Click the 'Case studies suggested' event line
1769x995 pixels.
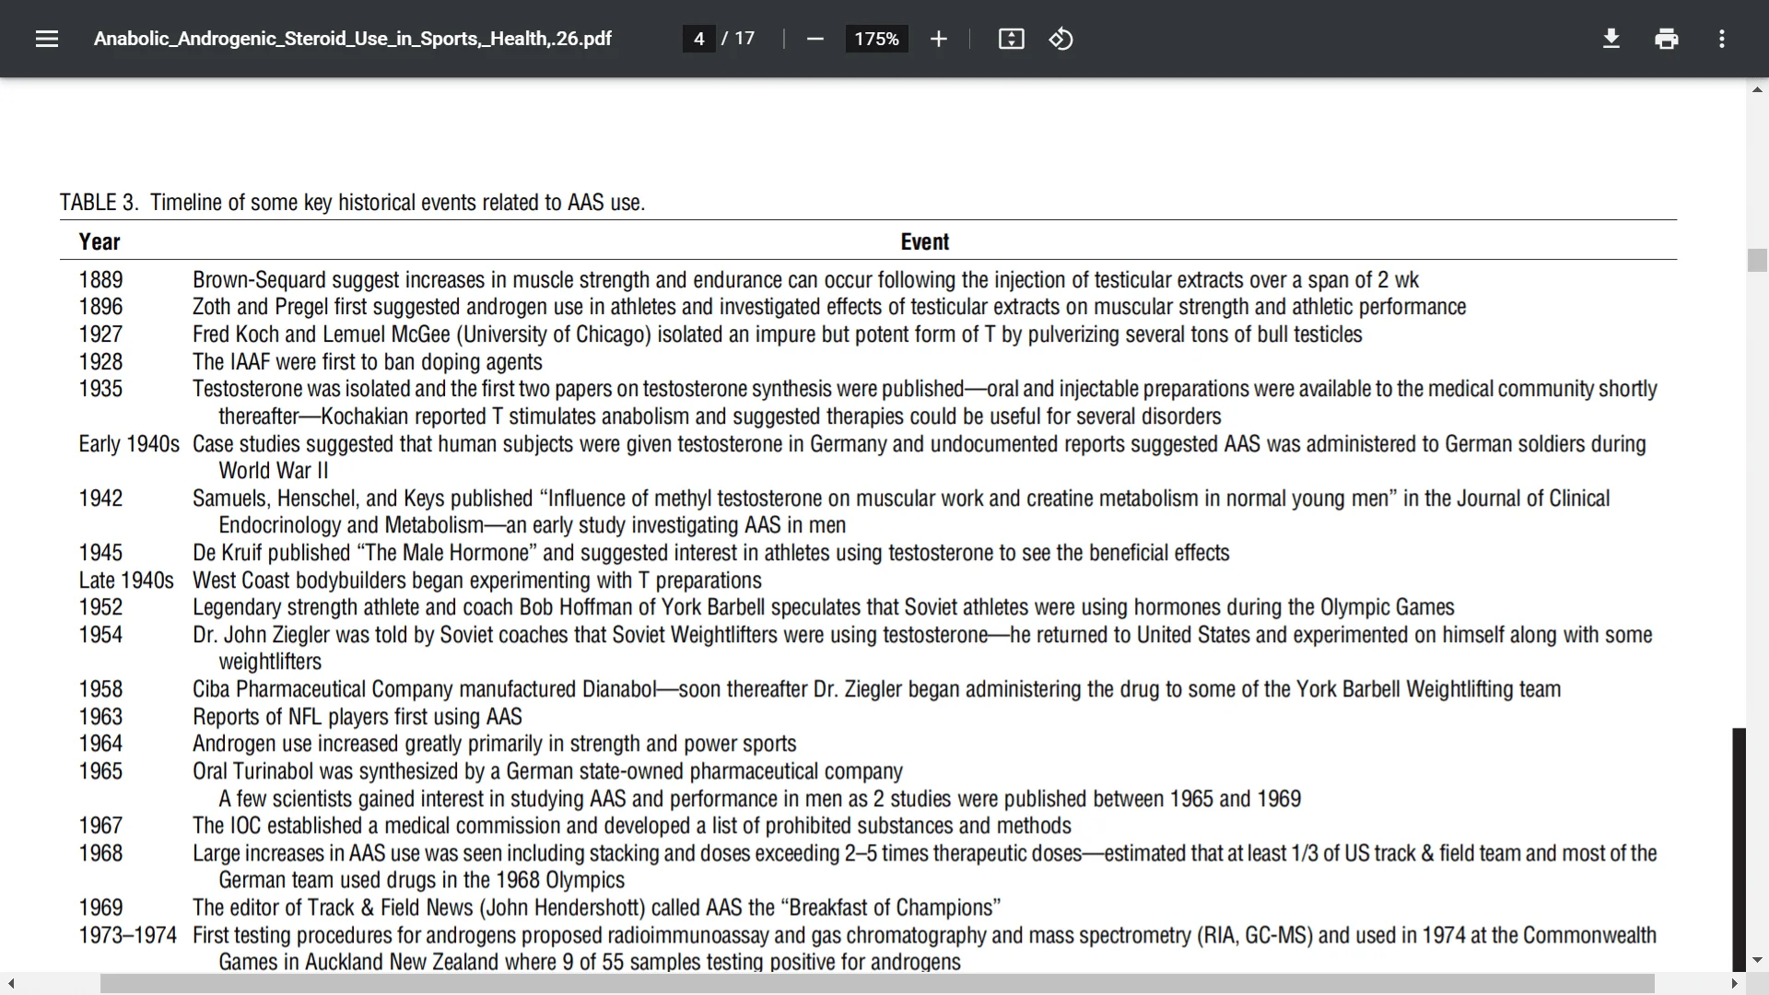pos(919,444)
